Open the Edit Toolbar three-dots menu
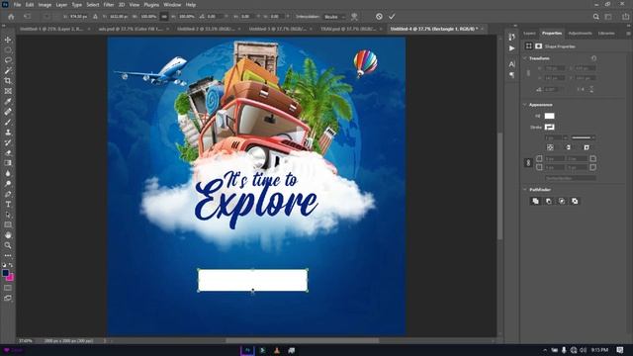Viewport: 633px width, 356px height. click(8, 255)
